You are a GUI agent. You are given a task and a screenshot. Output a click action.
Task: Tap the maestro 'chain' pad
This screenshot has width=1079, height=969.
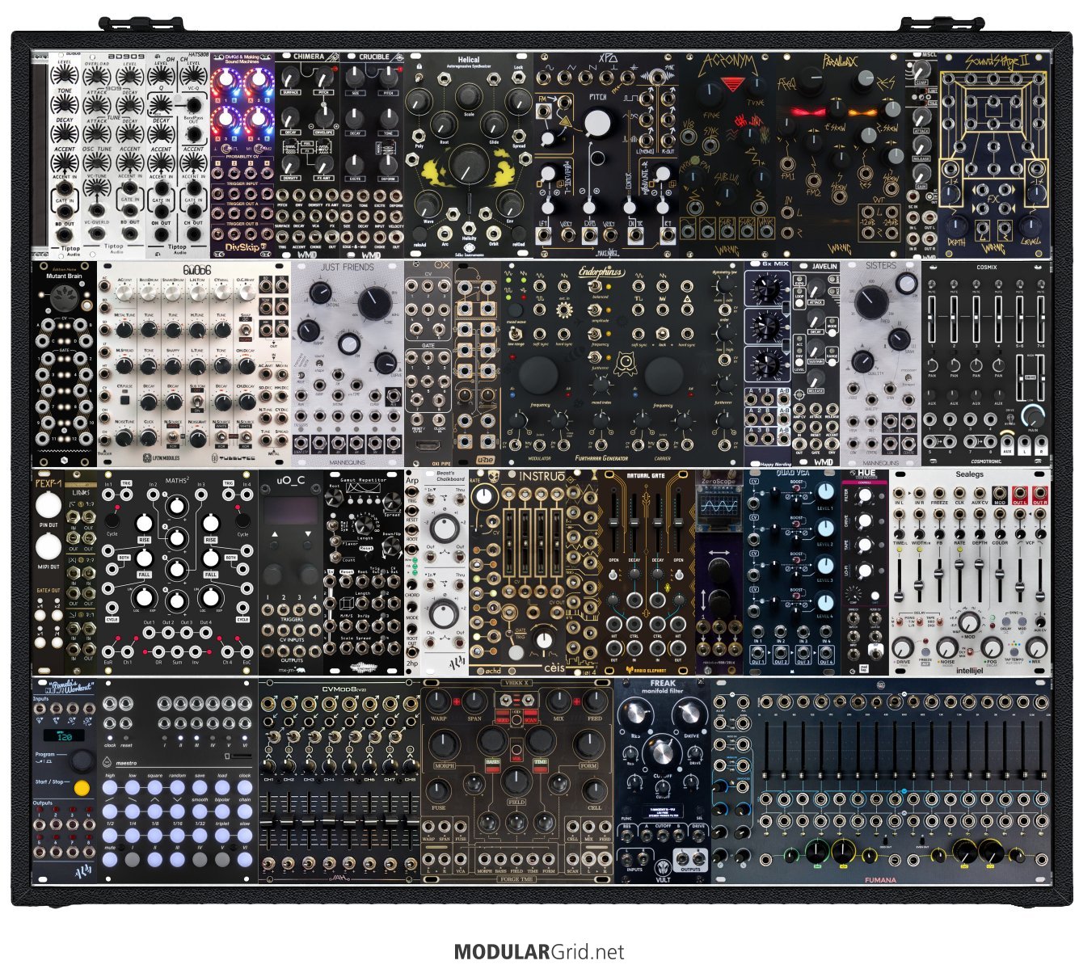[x=244, y=812]
